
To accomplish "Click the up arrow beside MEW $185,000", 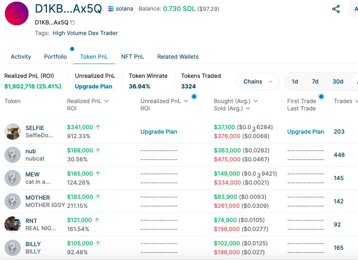I will tap(98, 174).
